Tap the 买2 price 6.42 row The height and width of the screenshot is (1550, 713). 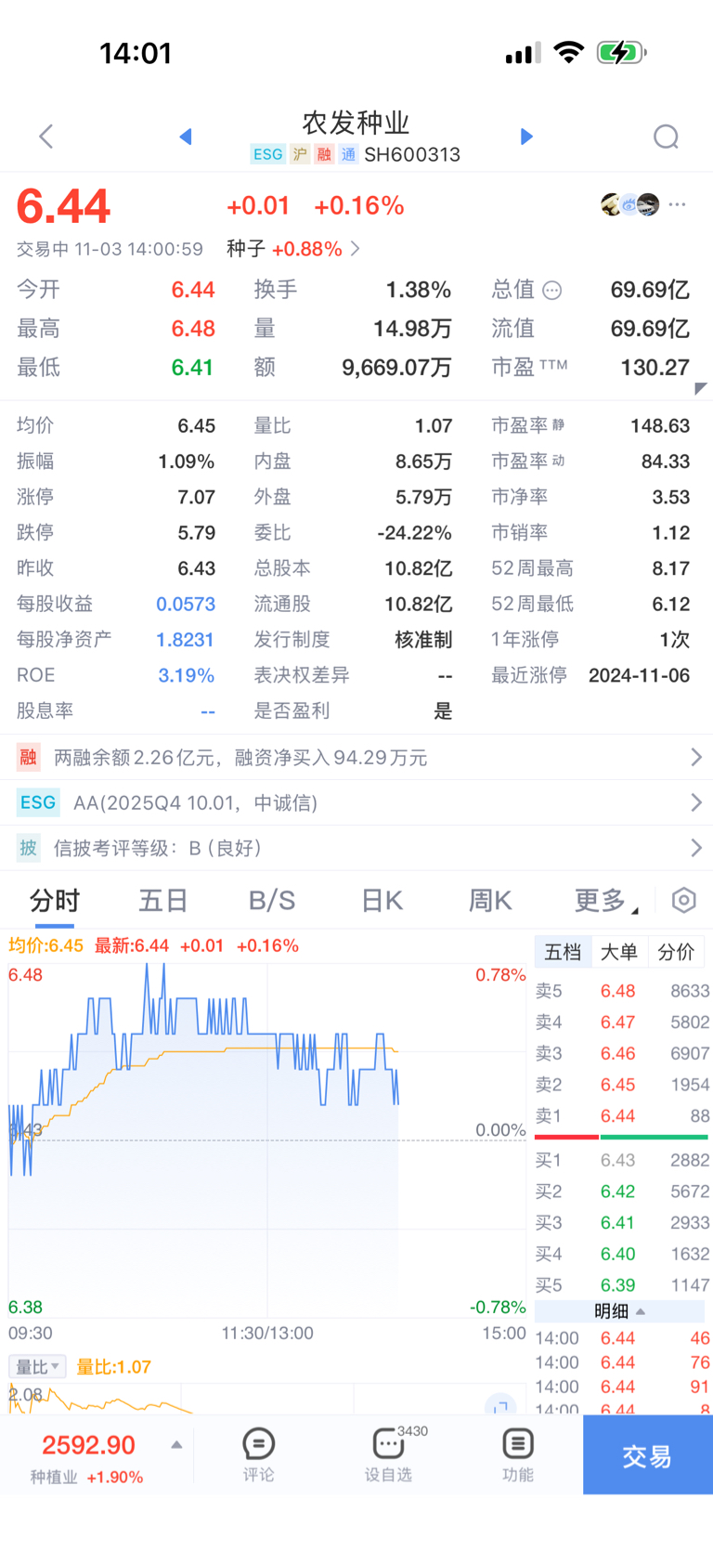click(x=622, y=1192)
